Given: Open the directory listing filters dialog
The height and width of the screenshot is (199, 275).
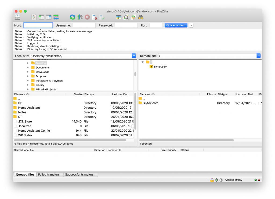Looking at the screenshot, I should pos(118,17).
